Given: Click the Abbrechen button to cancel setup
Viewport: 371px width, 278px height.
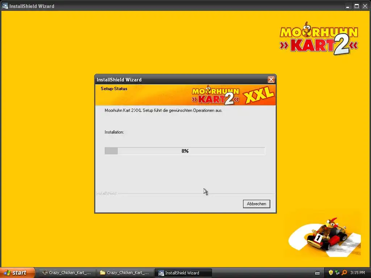Looking at the screenshot, I should coord(257,204).
